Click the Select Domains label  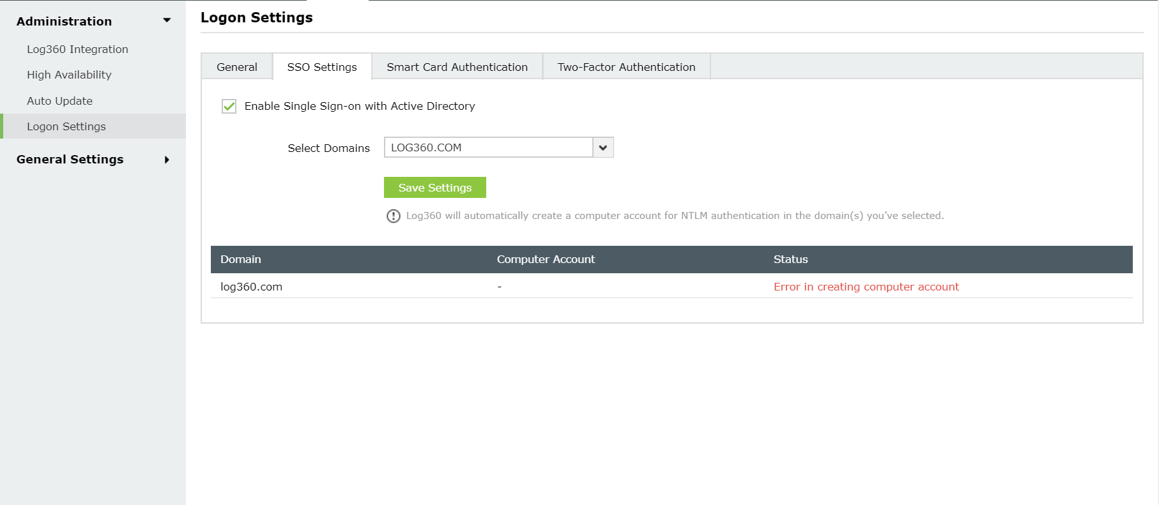pos(328,148)
